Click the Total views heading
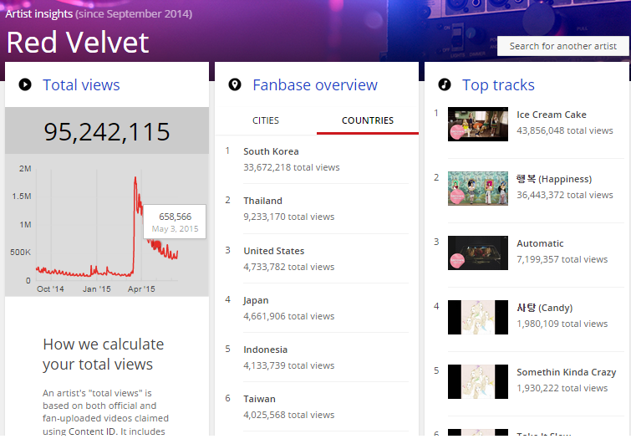 81,85
